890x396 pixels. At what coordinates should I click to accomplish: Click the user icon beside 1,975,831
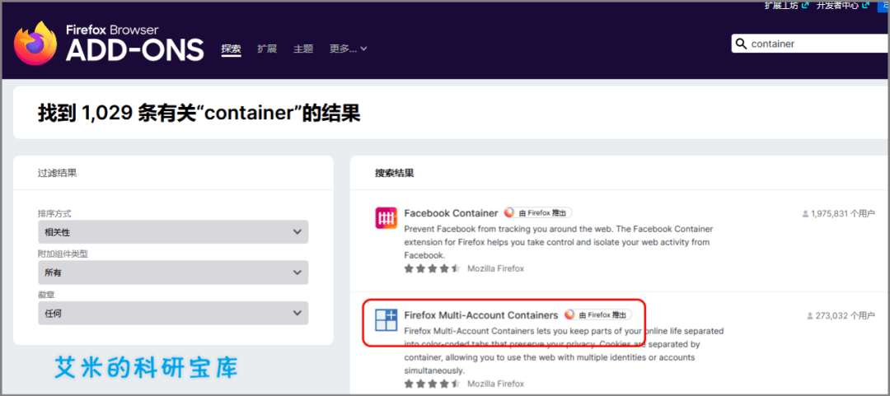(x=805, y=214)
